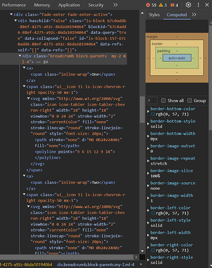Focus the computed styles filter field

152,100
